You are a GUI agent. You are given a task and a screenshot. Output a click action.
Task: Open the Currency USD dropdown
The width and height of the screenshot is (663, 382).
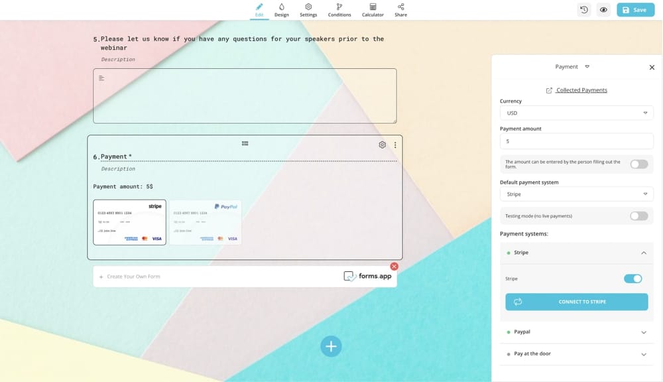coord(576,113)
